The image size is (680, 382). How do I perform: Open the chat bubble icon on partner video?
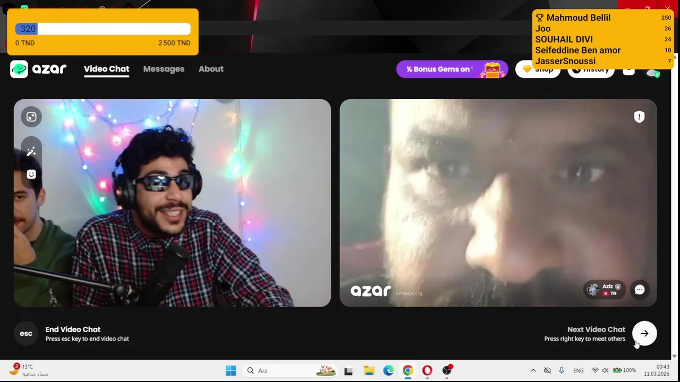640,290
